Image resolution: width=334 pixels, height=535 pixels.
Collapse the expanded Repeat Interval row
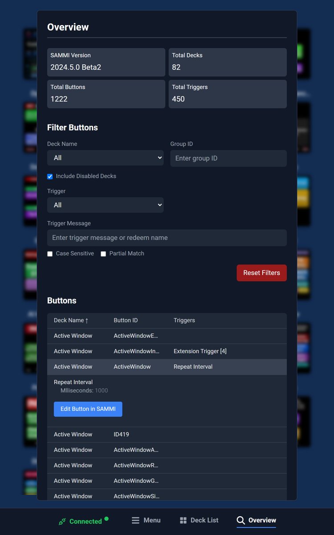pyautogui.click(x=167, y=367)
